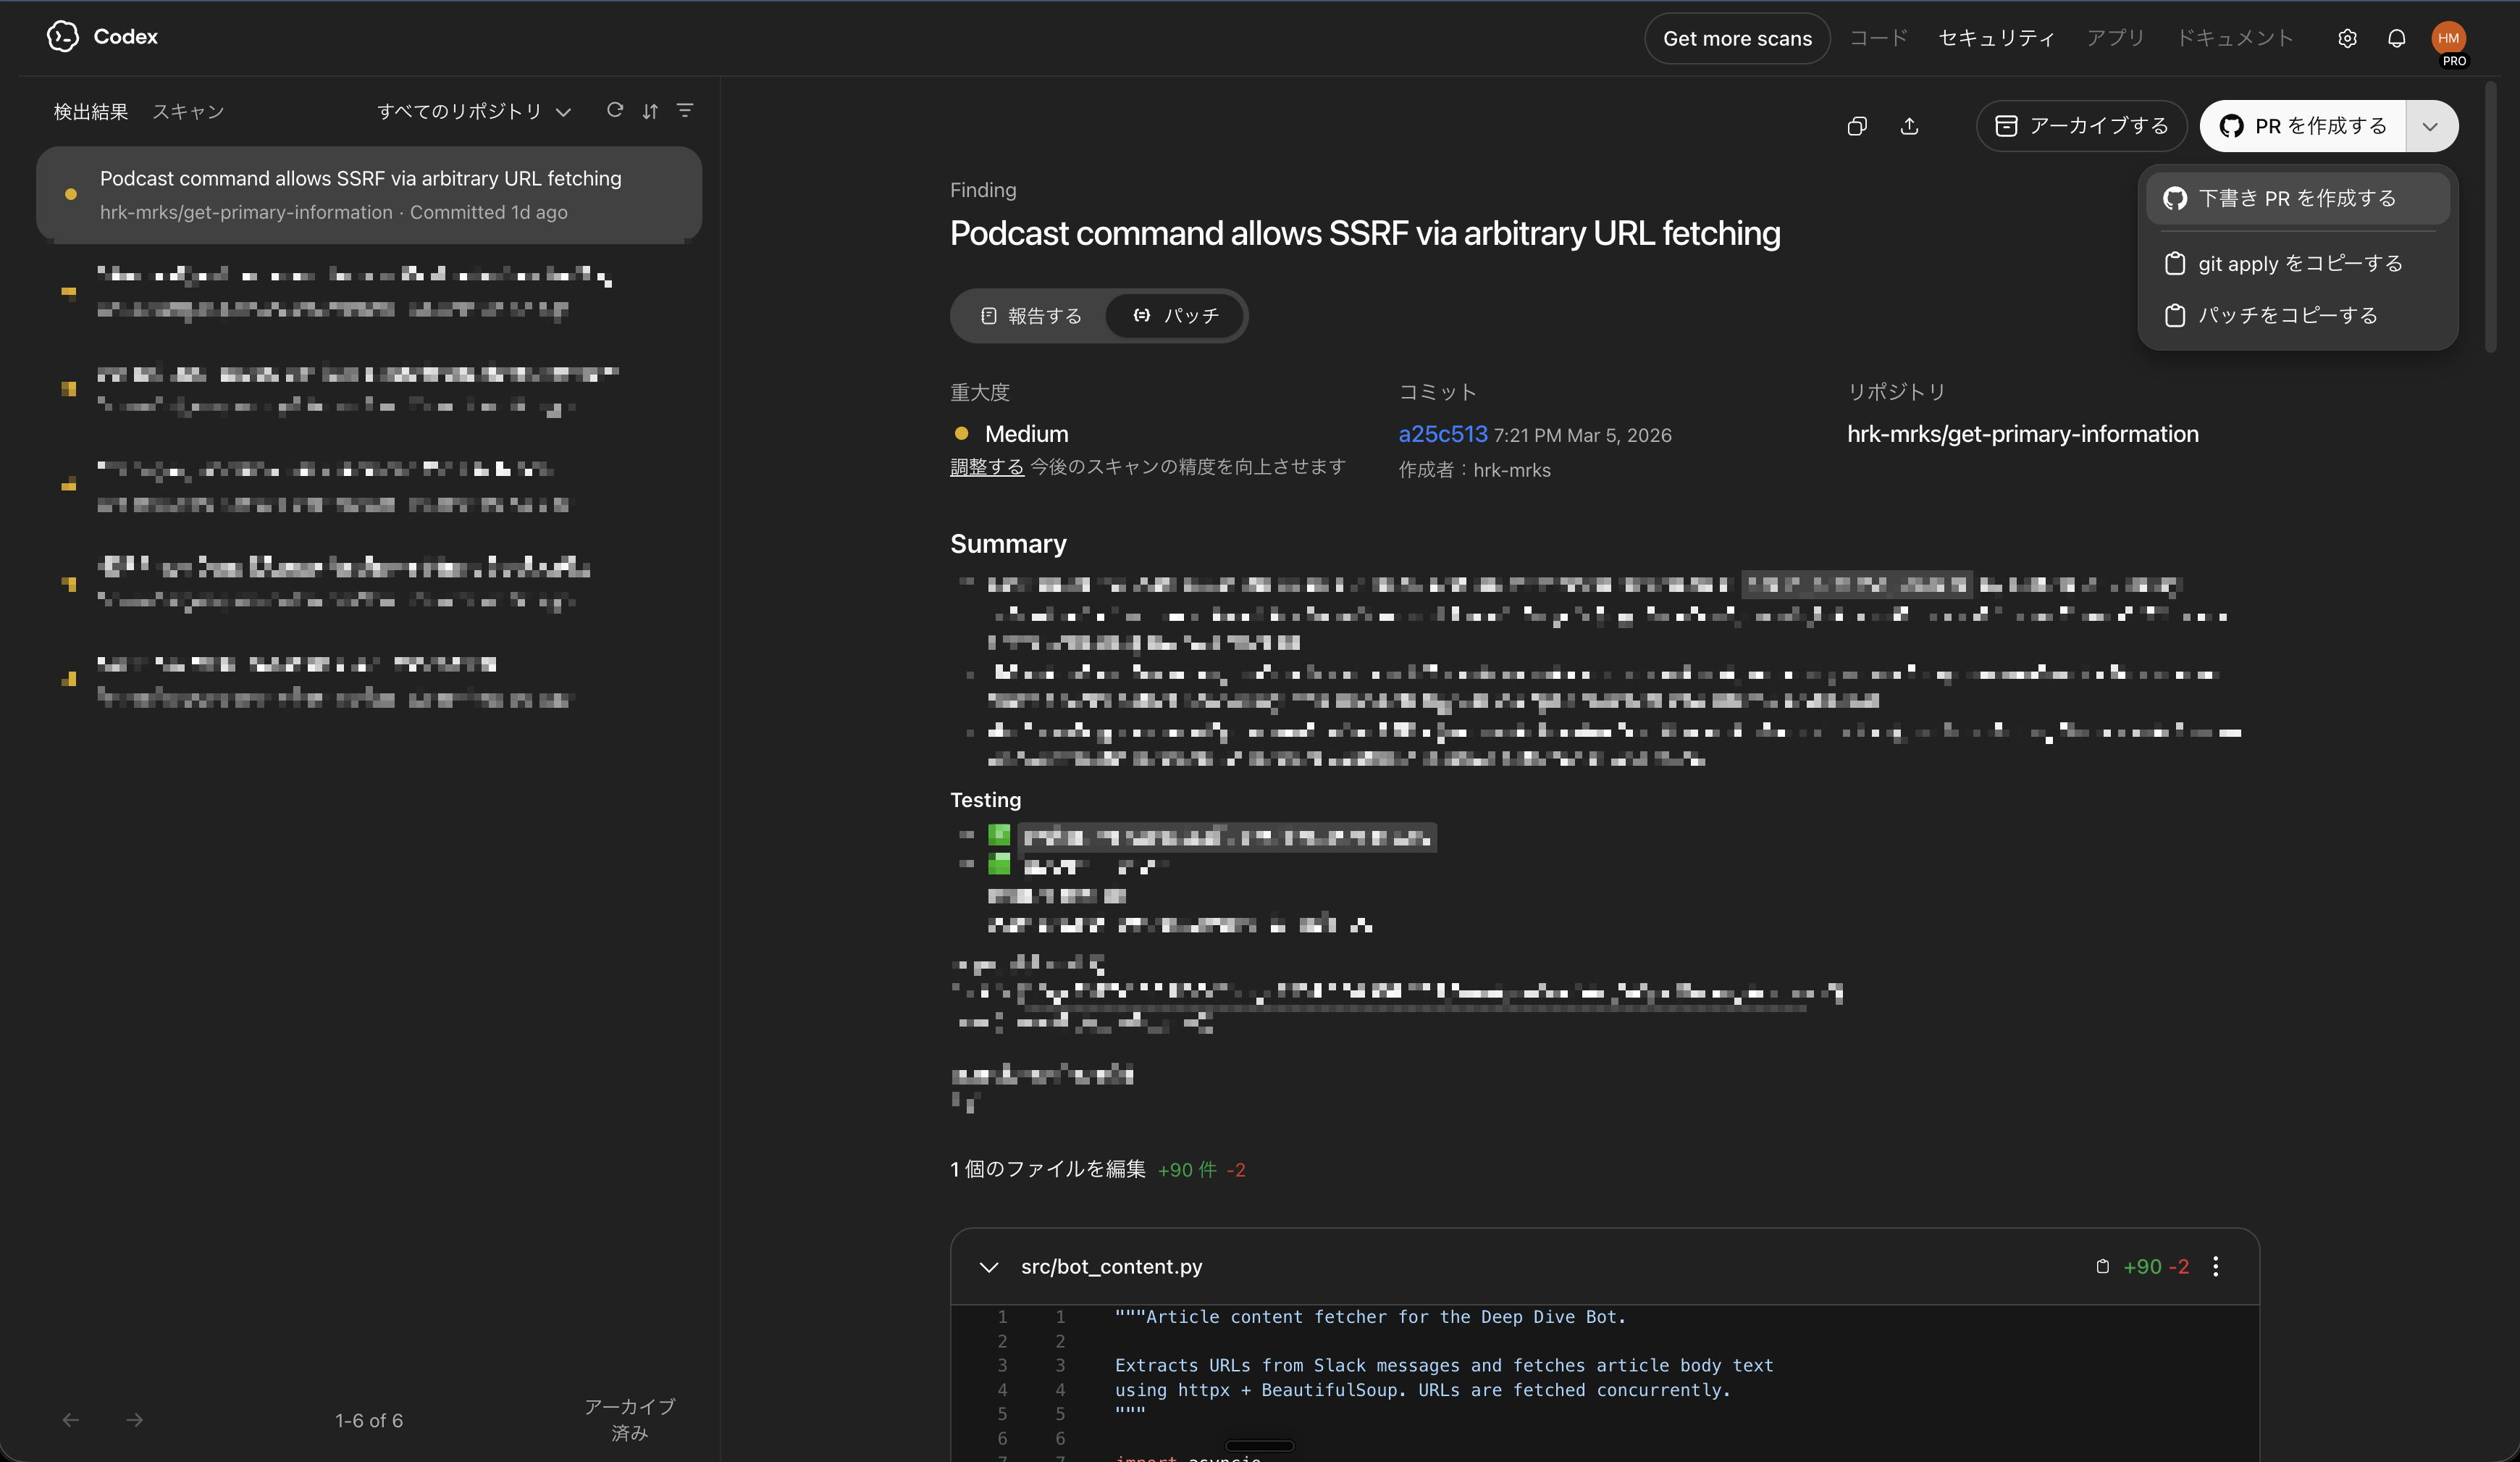Image resolution: width=2520 pixels, height=1462 pixels.
Task: Open commit a25c513 link
Action: click(x=1442, y=434)
